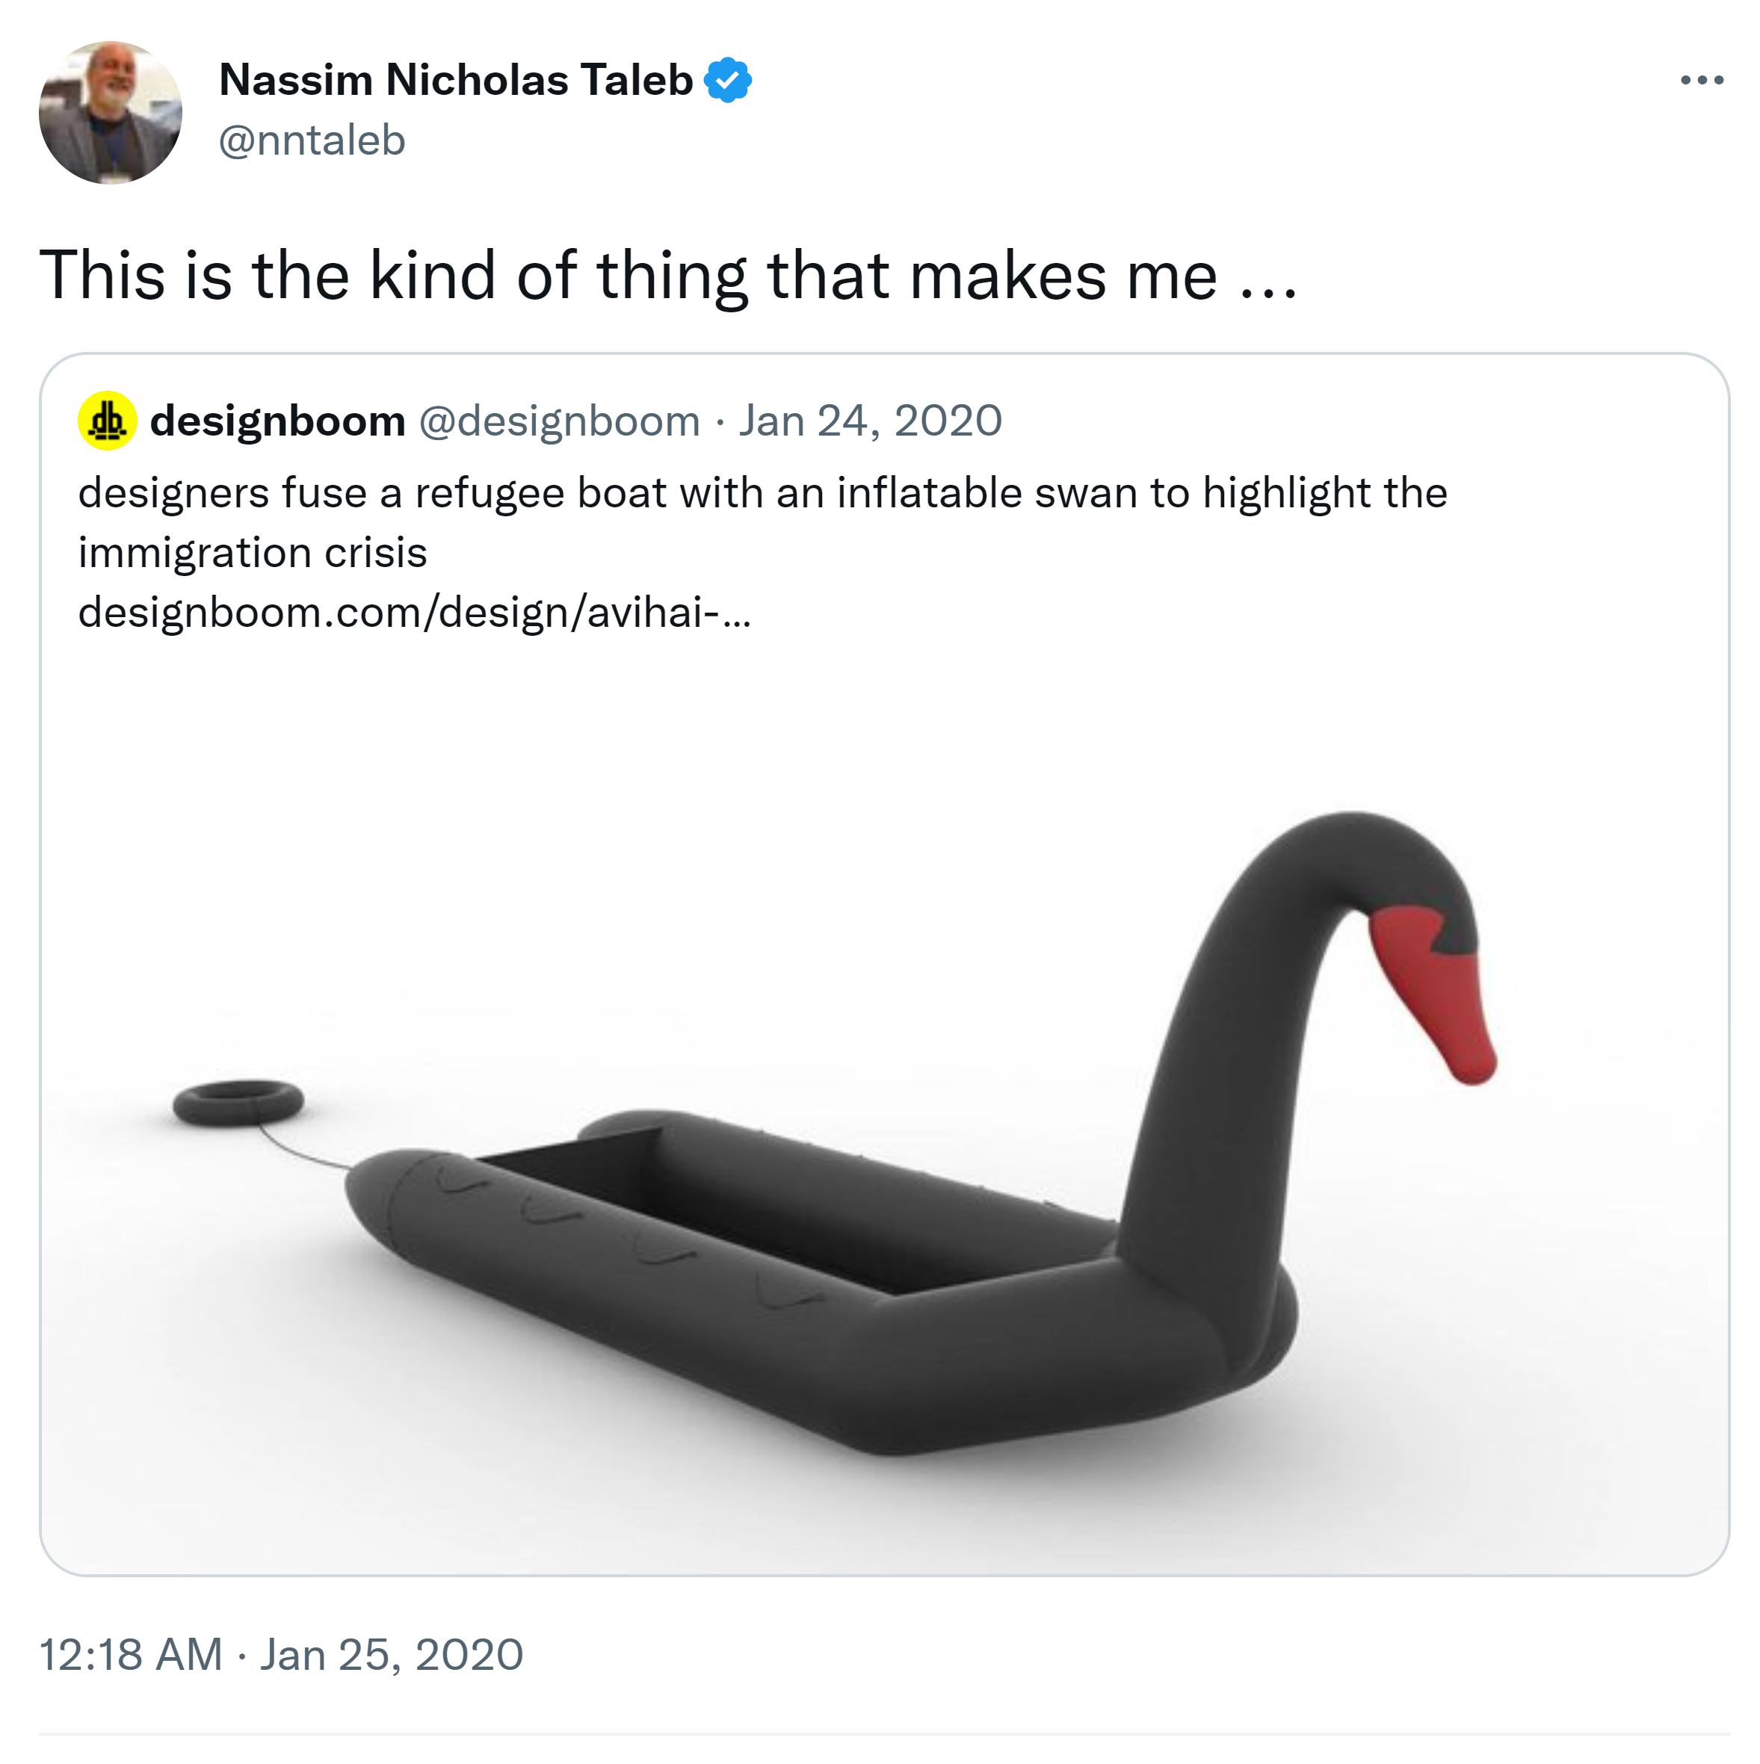Click the floating life ring in image
1760x1764 pixels.
point(238,1102)
